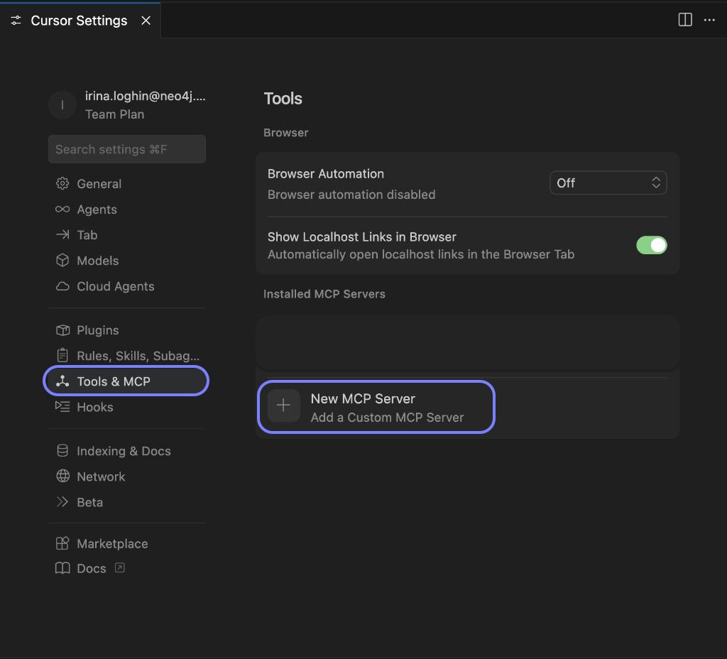This screenshot has width=727, height=659.
Task: Click the Search settings field
Action: pos(126,149)
